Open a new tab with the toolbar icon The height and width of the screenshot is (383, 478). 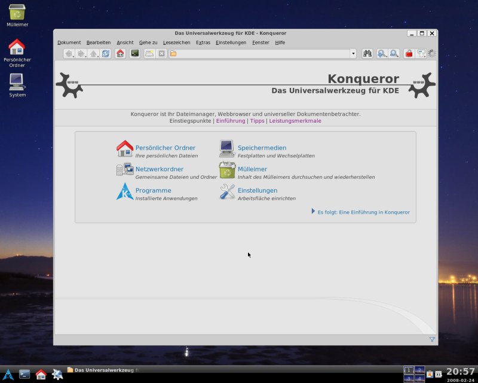[x=149, y=54]
